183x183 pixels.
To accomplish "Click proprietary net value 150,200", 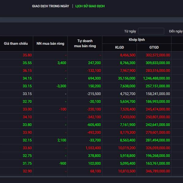I will pos(95,86).
